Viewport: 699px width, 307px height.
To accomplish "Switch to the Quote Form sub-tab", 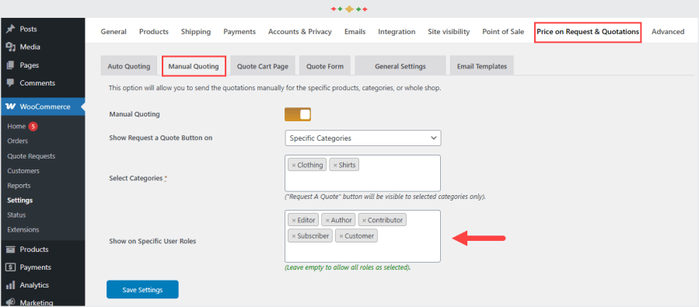I will click(325, 66).
